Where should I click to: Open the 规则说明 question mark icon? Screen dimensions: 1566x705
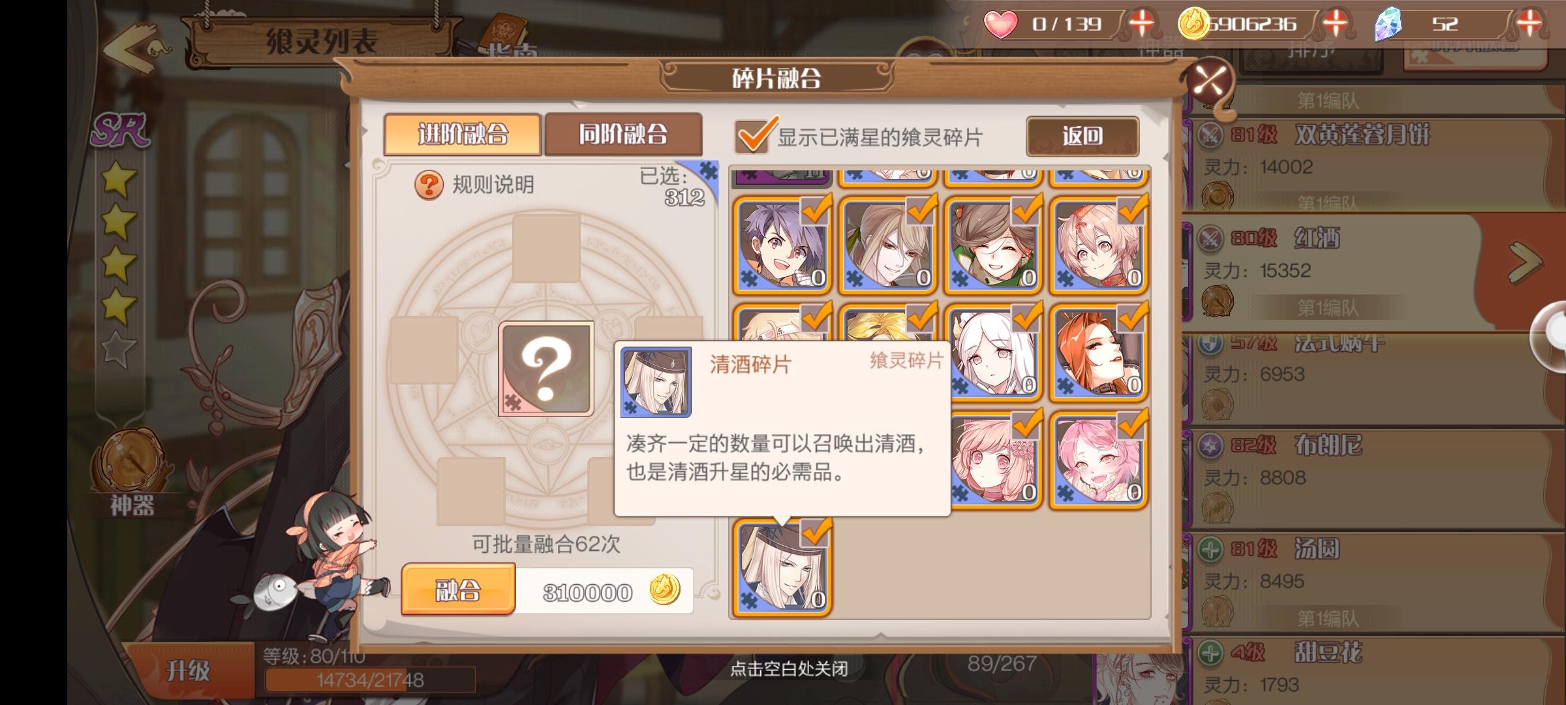pyautogui.click(x=429, y=185)
